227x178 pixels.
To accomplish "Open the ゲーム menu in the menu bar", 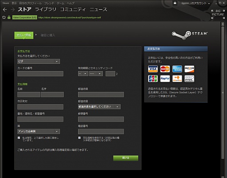I will 61,3.
